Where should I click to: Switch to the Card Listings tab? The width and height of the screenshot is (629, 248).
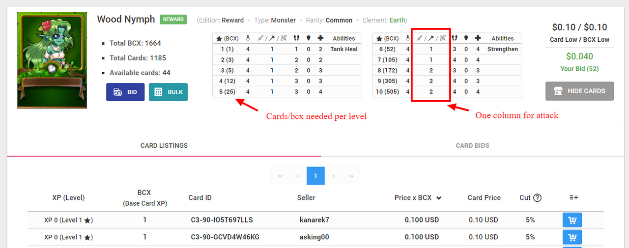click(x=164, y=145)
